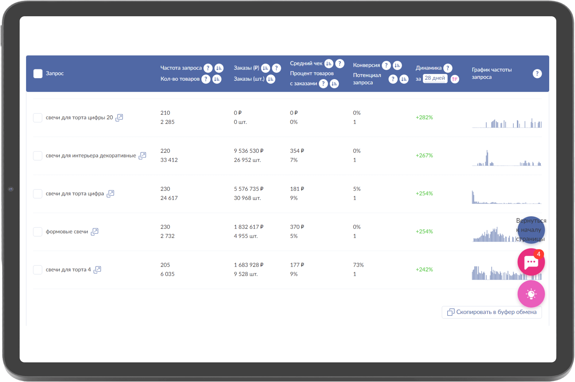Click the 9 536 530 ₽ orders value
575x382 pixels.
point(249,151)
